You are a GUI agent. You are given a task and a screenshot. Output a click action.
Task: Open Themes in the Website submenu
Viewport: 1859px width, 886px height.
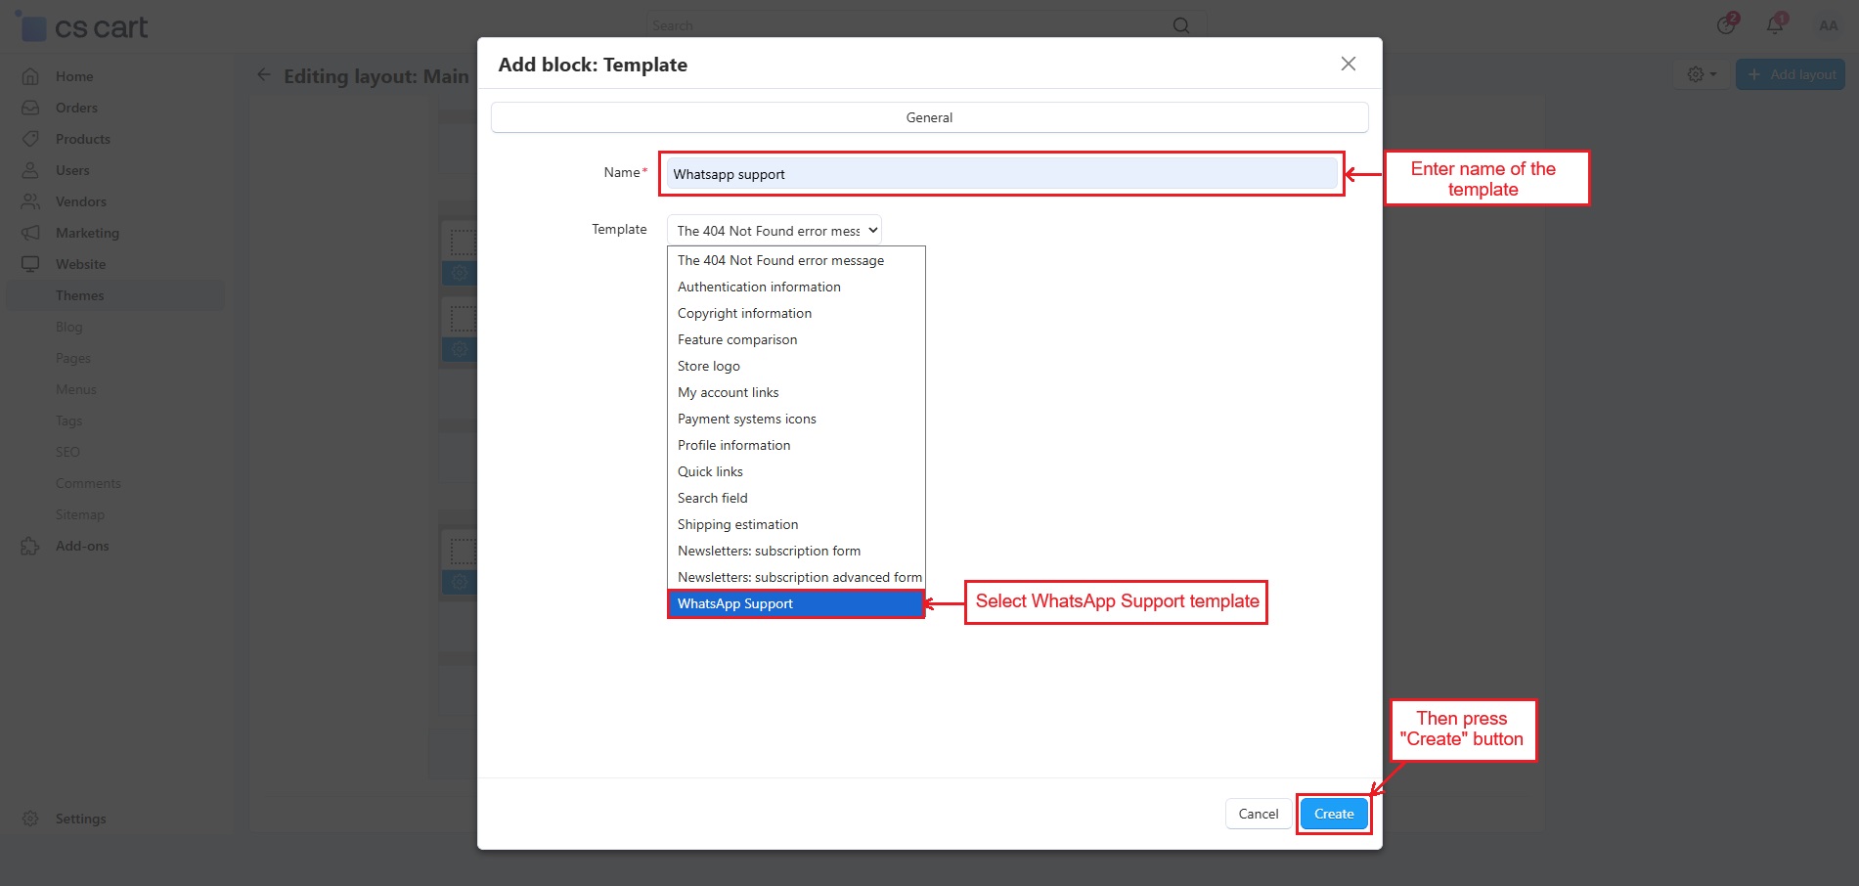point(79,295)
